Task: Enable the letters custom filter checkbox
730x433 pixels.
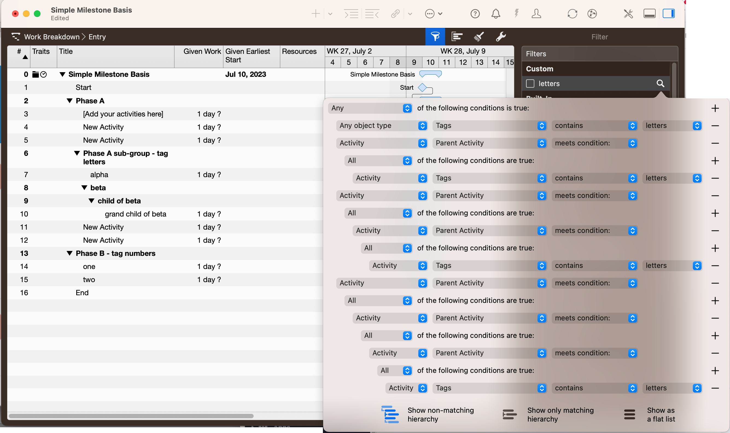Action: pos(530,83)
